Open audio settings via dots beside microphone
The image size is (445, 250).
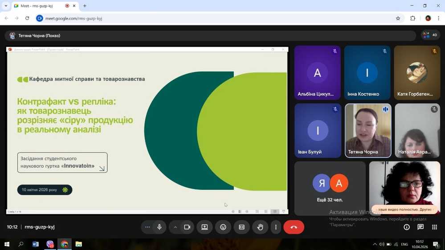(147, 227)
